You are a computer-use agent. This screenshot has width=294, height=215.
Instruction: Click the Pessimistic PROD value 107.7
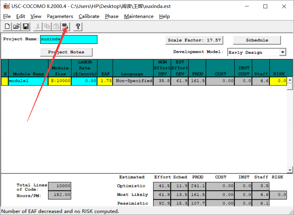(x=197, y=203)
